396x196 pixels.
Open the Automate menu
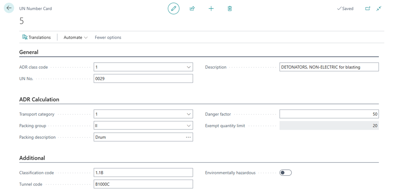pos(76,37)
